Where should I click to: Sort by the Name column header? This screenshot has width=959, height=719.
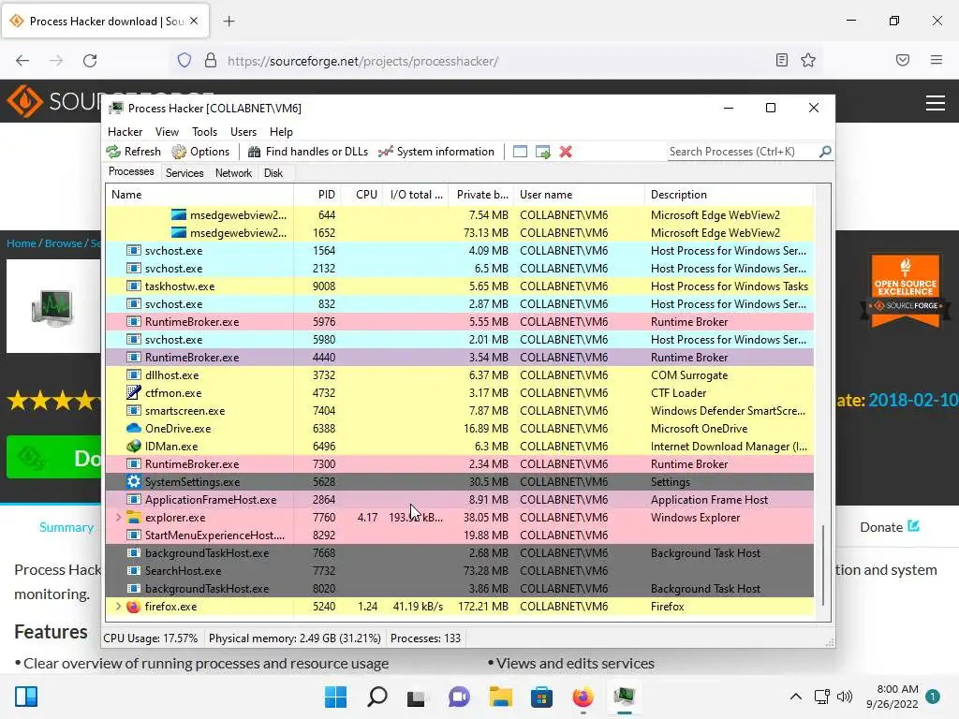click(199, 195)
